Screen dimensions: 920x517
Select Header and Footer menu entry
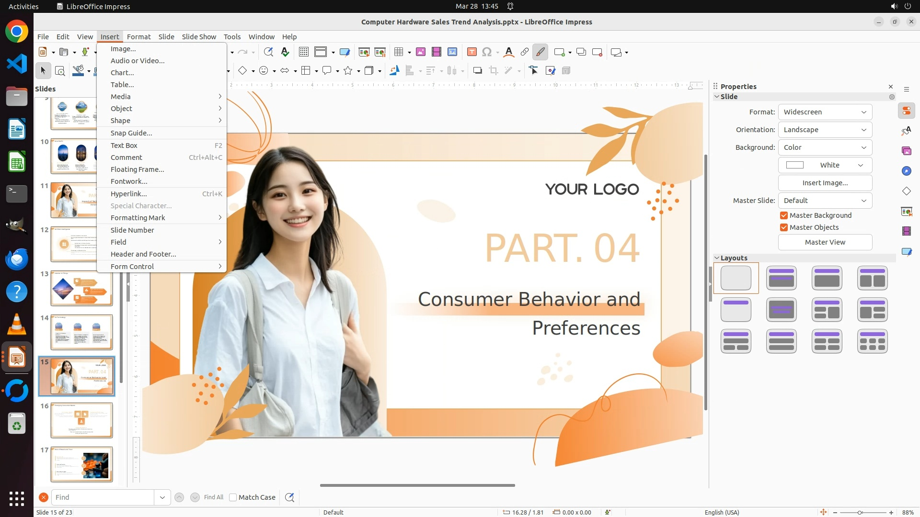[143, 254]
